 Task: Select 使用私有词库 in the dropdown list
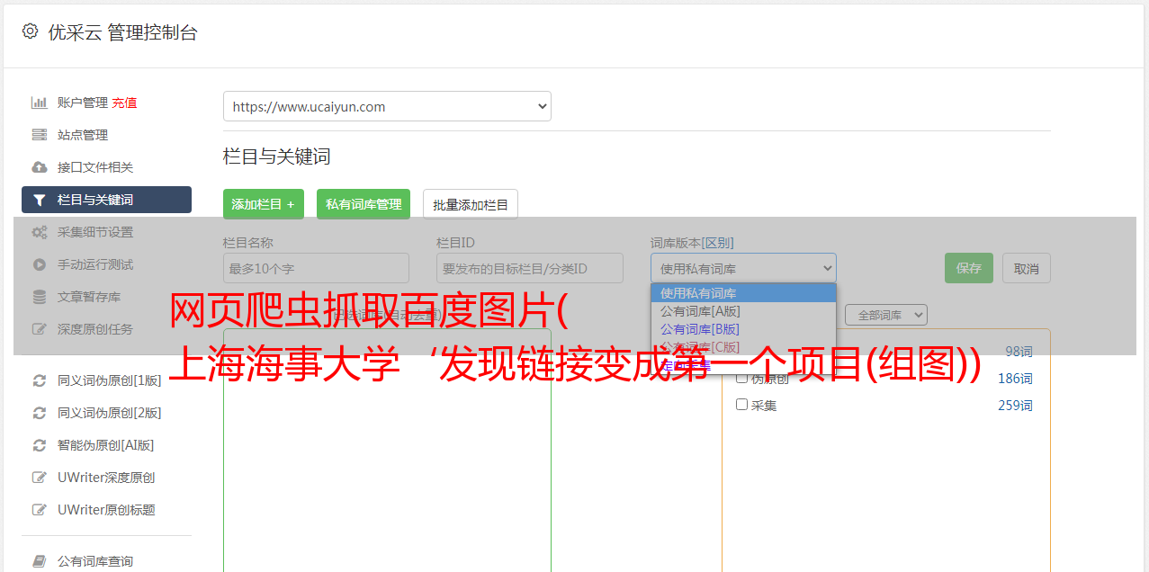(x=743, y=293)
